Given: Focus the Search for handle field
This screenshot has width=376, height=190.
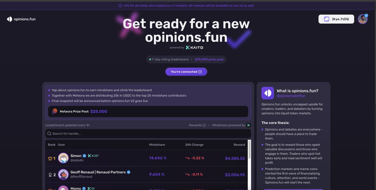Looking at the screenshot, I should pos(148,133).
